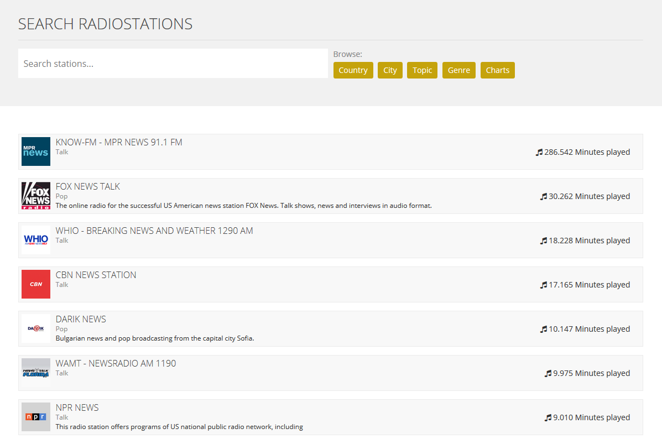Click the Talk genre under CBN NEWS STATION
This screenshot has height=439, width=662.
(x=61, y=285)
